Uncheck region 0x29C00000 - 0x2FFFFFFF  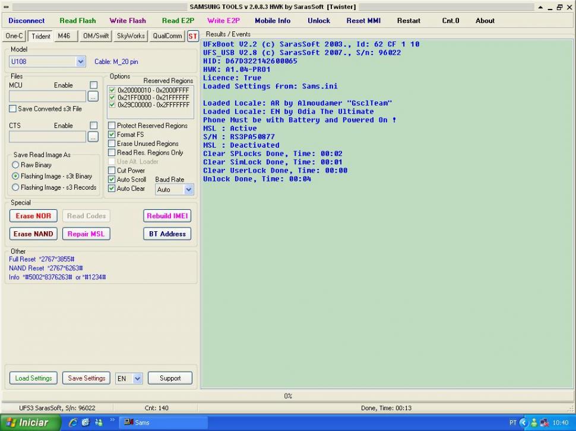point(112,104)
